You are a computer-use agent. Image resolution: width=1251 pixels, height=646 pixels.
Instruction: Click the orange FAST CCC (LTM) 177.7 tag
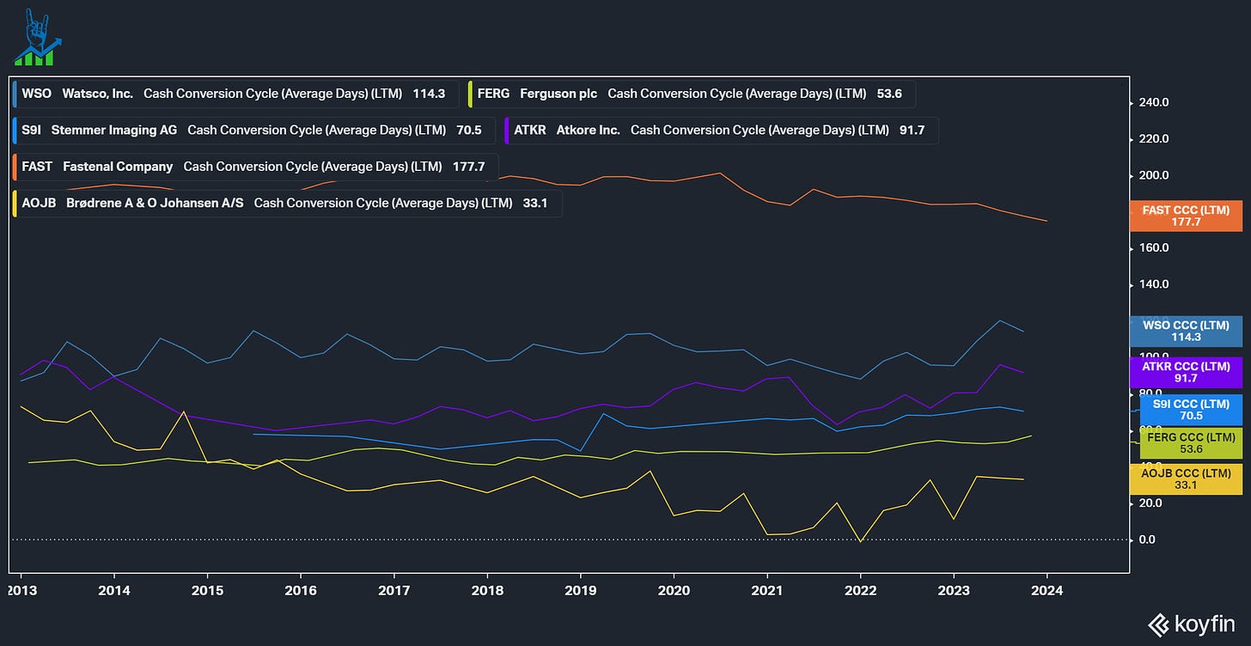(x=1186, y=216)
